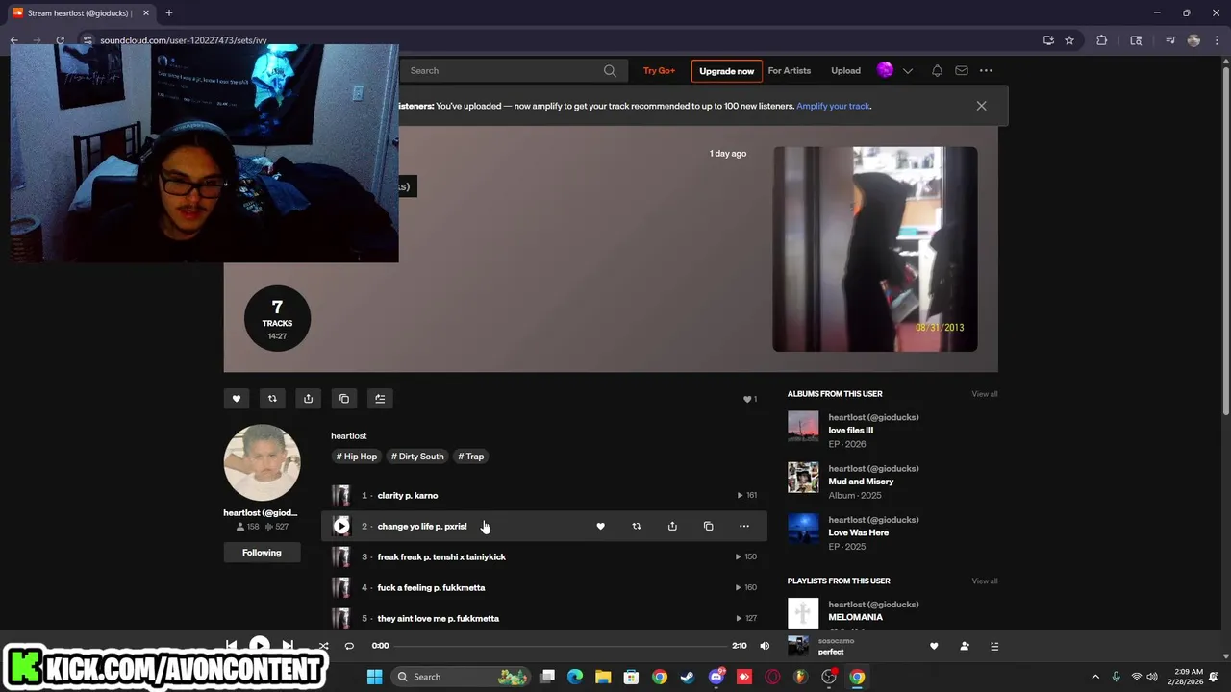Open For Artists page

(x=789, y=70)
